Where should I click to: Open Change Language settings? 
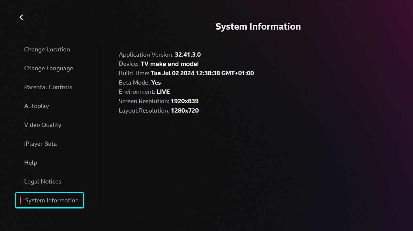point(49,68)
